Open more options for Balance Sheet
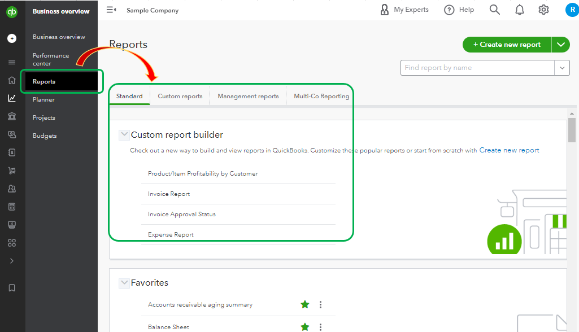 click(x=320, y=327)
